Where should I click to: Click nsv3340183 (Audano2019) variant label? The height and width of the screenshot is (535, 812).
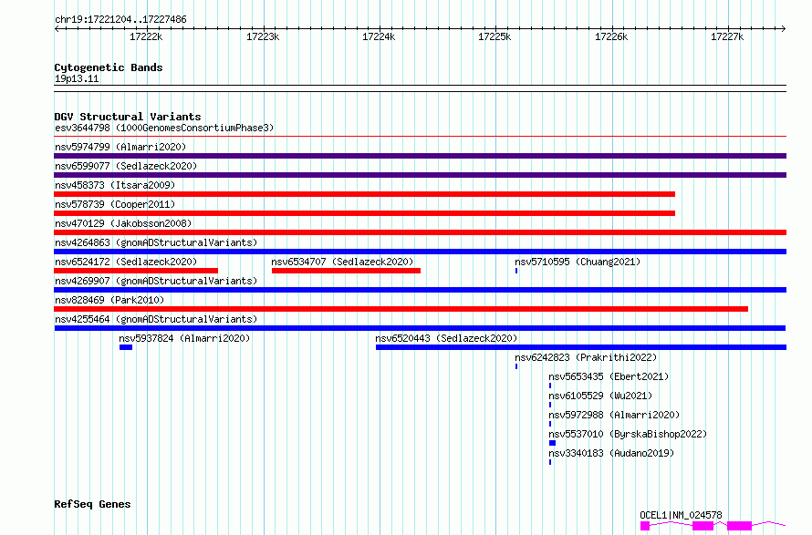click(611, 453)
